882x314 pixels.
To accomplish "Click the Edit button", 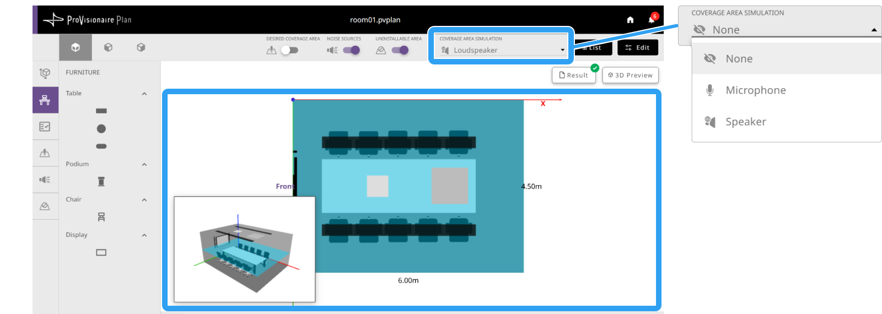I will click(x=638, y=48).
